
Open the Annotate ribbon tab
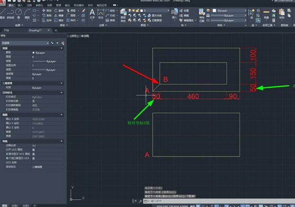[x=29, y=5]
